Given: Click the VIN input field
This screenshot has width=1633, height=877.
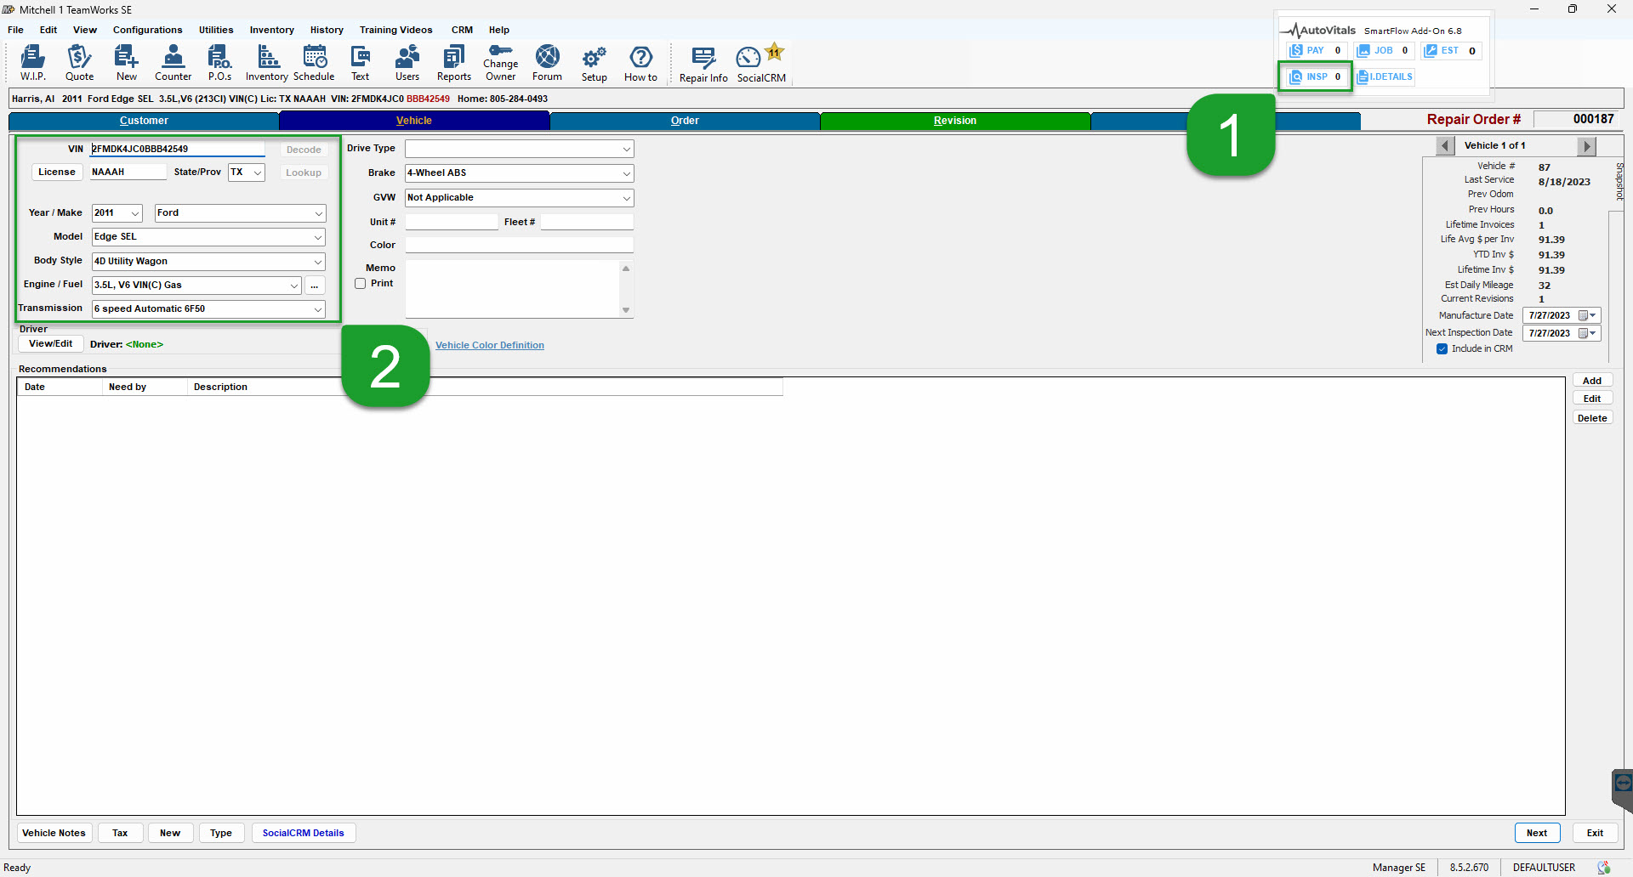Looking at the screenshot, I should pos(177,150).
